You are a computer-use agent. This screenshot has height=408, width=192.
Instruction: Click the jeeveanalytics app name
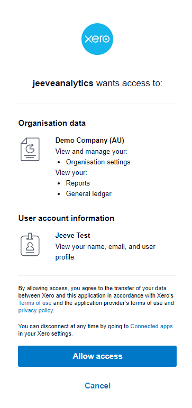[63, 84]
